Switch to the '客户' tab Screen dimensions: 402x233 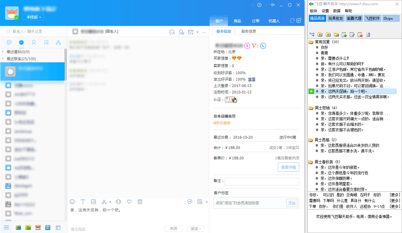click(x=219, y=21)
